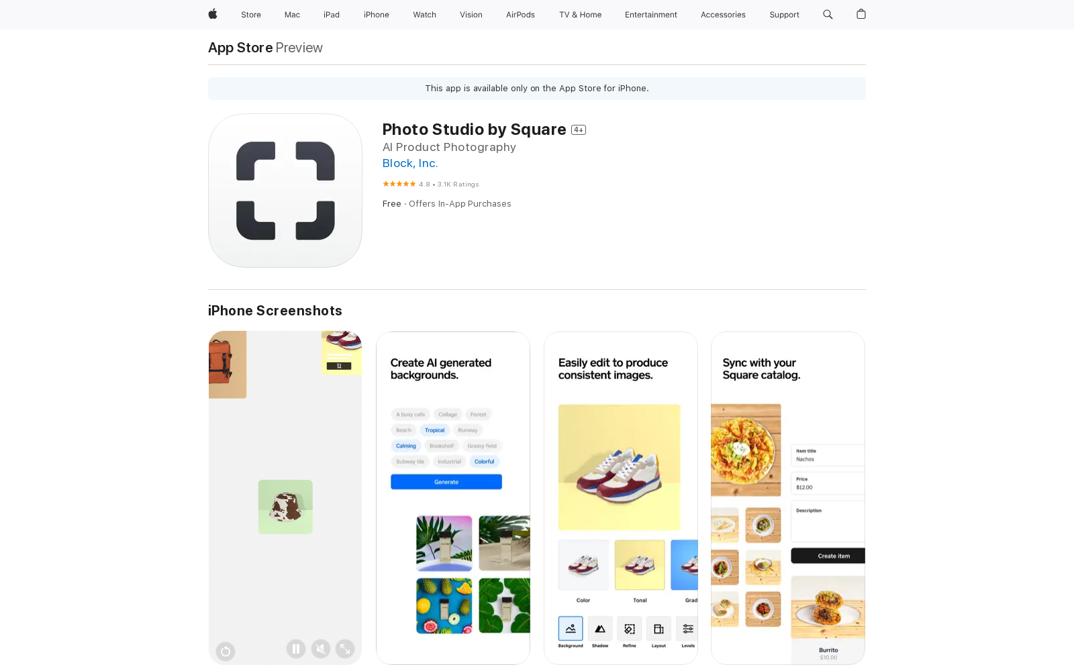This screenshot has height=671, width=1074.
Task: Click the "Offers In-App Purchases" text
Action: pyautogui.click(x=460, y=204)
